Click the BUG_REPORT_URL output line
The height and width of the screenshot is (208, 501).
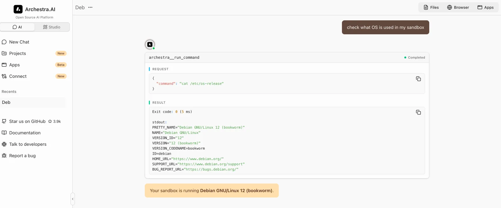(195, 169)
